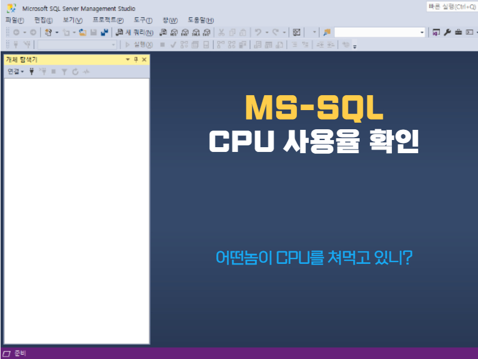478x359 pixels.
Task: Open the undo history dropdown arrow
Action: point(266,32)
